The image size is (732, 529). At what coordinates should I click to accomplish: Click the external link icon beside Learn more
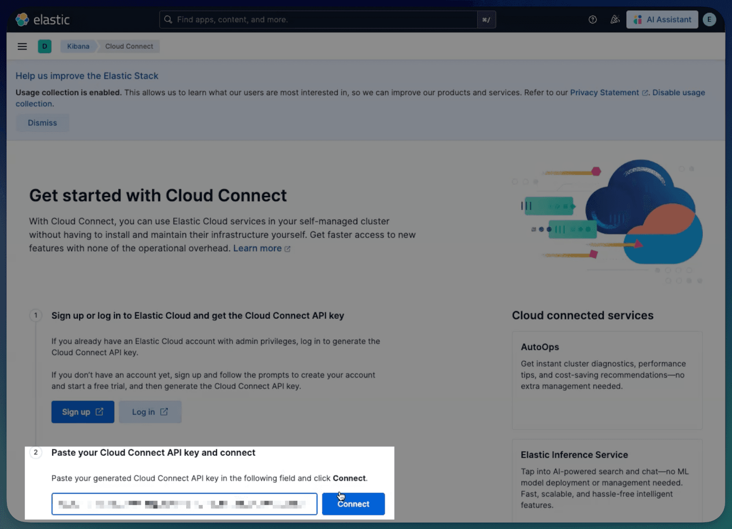click(287, 248)
